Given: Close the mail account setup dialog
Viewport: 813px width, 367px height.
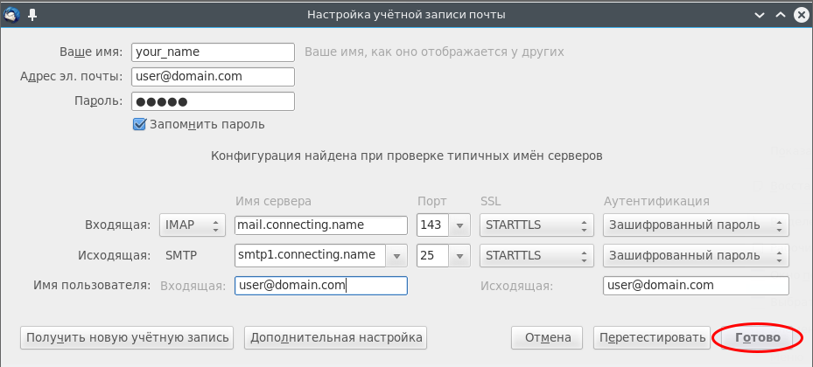Looking at the screenshot, I should pyautogui.click(x=800, y=15).
